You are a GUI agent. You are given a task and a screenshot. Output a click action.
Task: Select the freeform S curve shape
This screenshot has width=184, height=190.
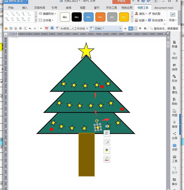29,19
